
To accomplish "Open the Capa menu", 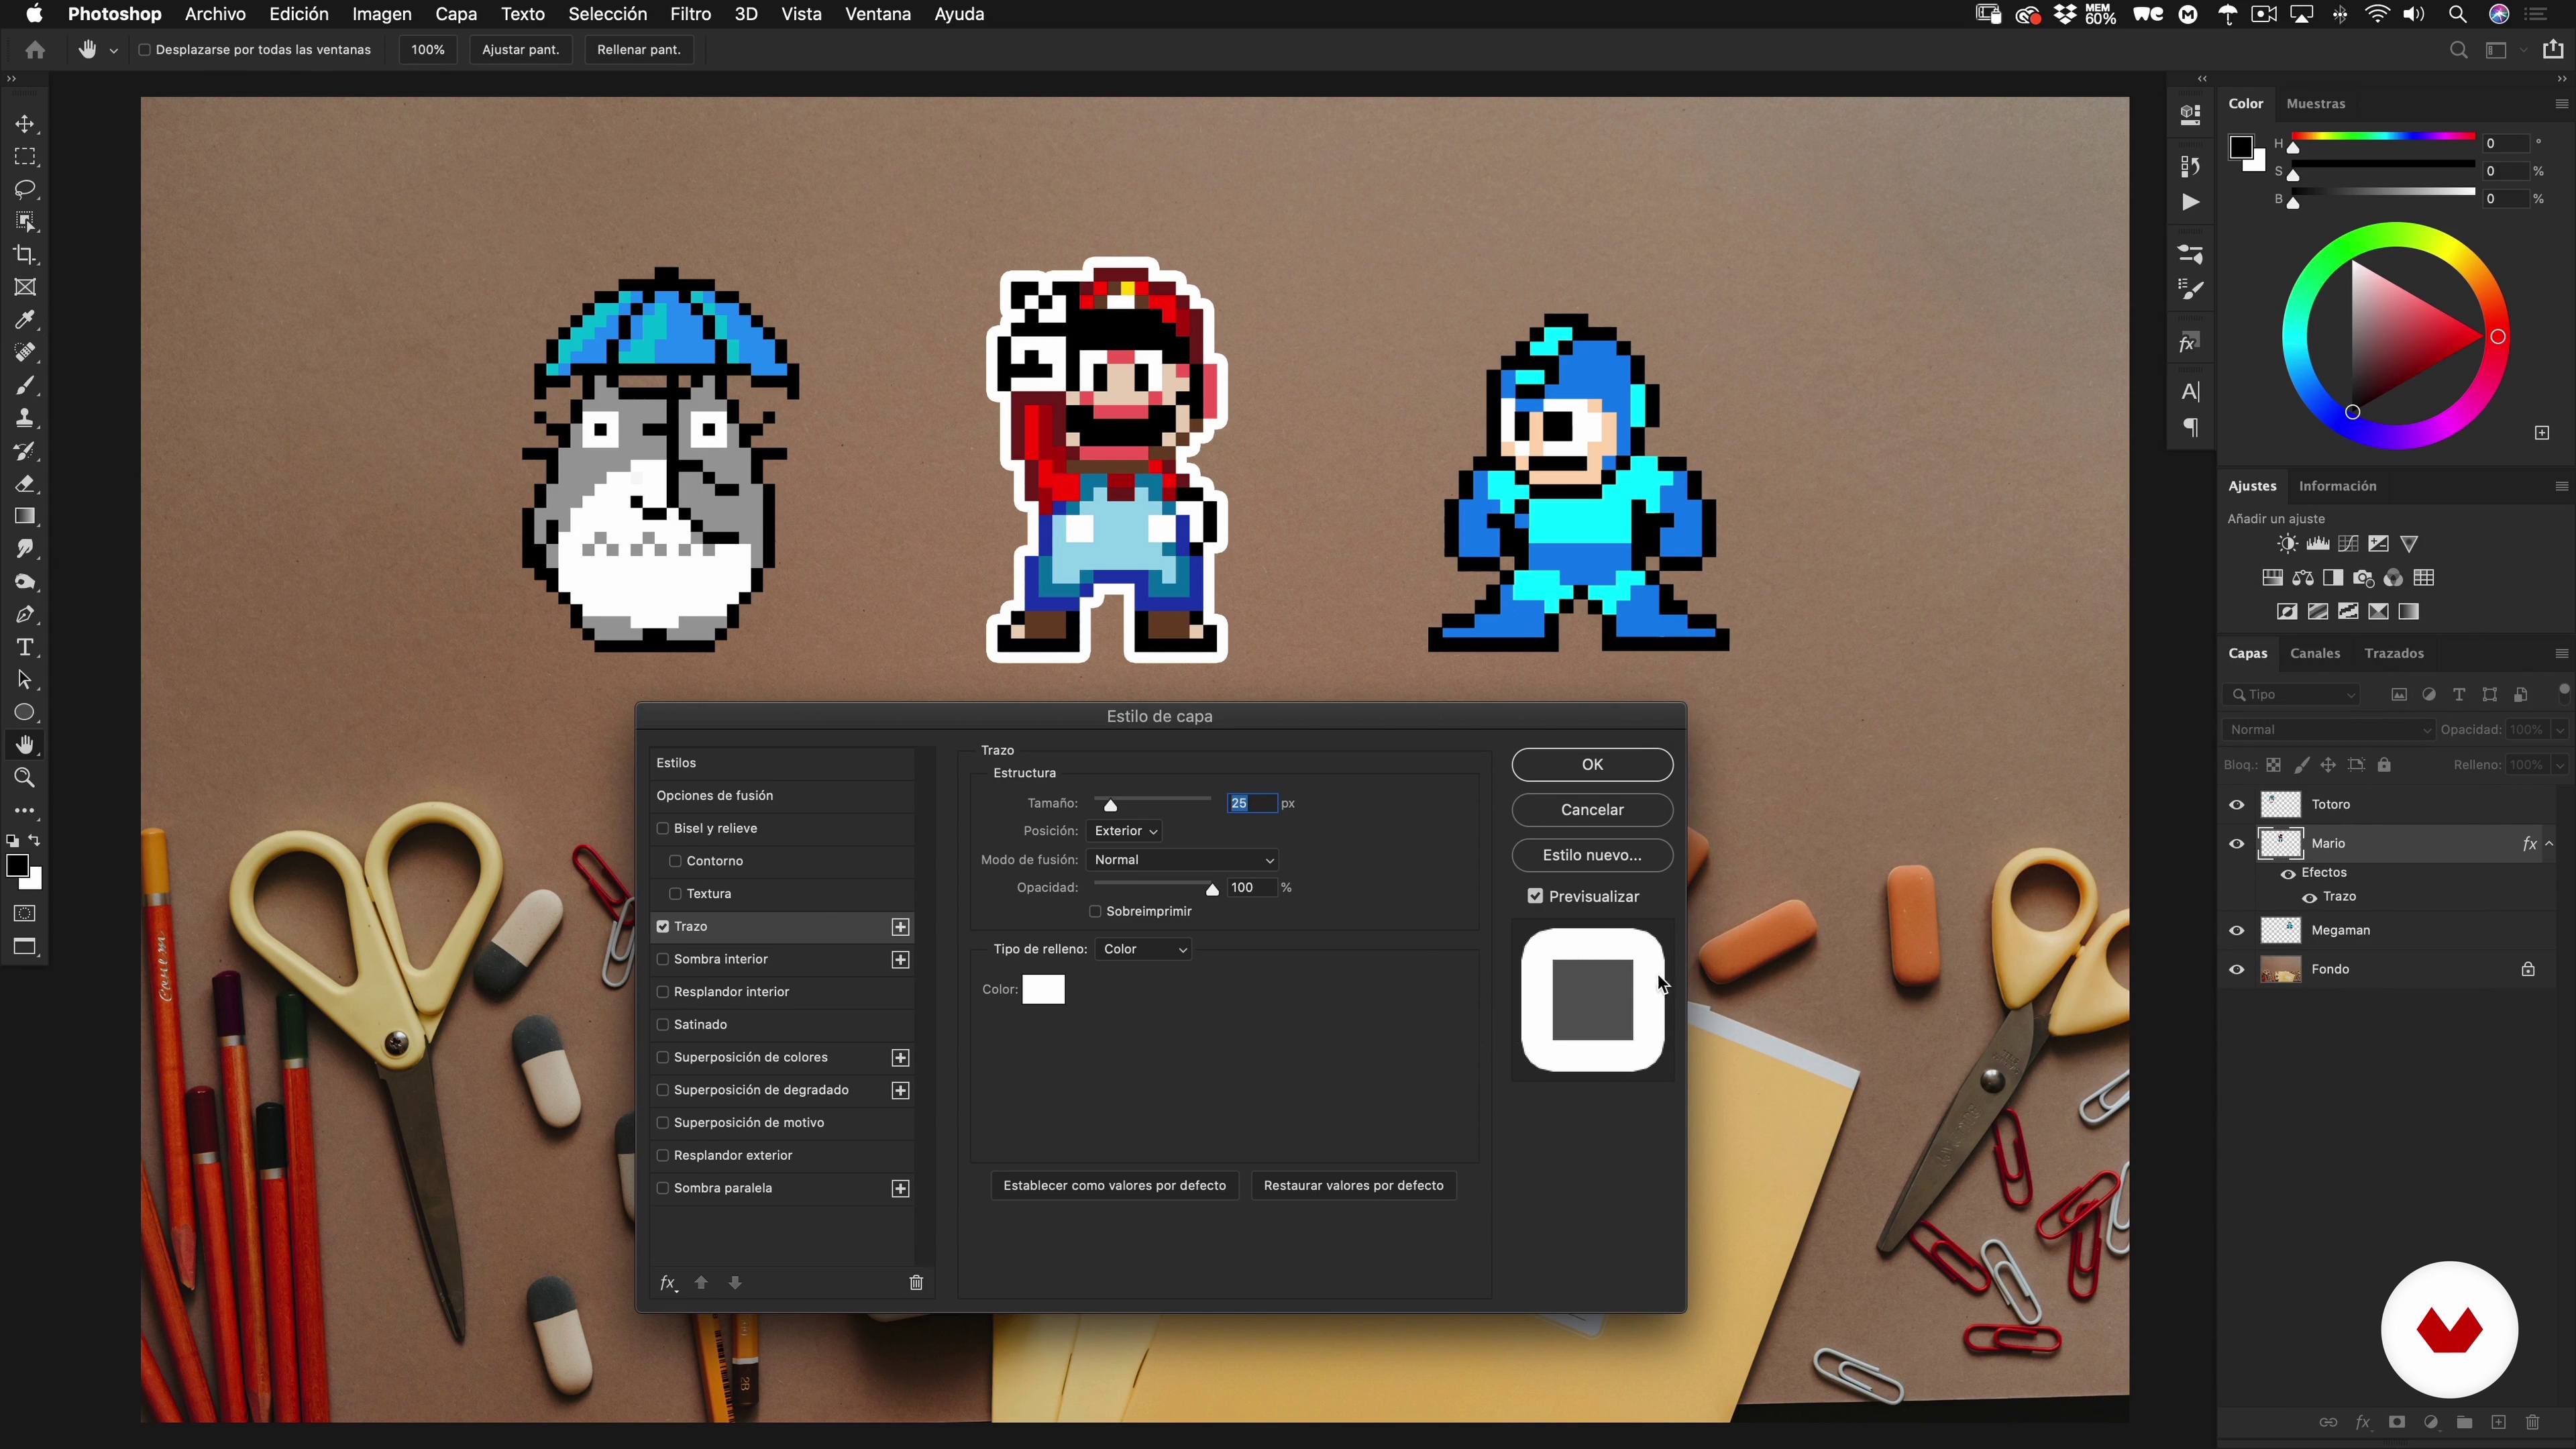I will pos(455,14).
